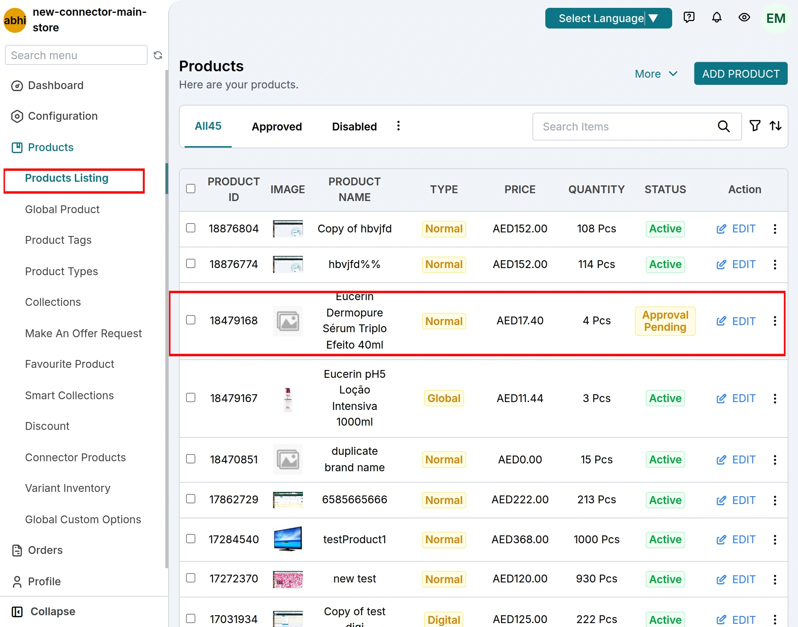
Task: Open row actions for product 18876804
Action: (x=774, y=229)
